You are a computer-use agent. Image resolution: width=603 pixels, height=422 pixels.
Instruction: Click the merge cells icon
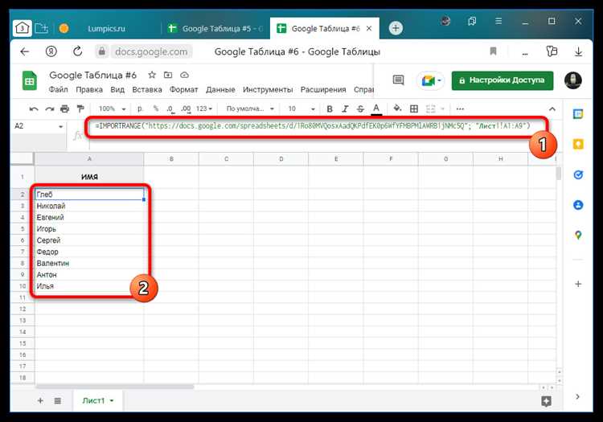[431, 109]
